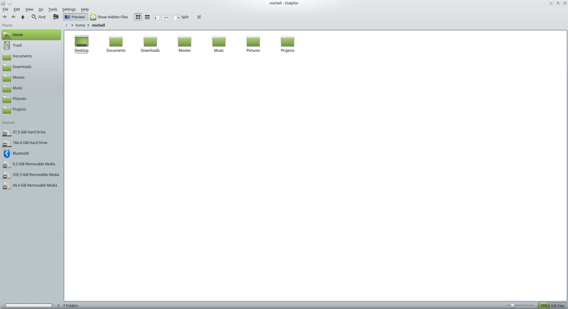Click the '7 Folders' status text

[x=70, y=305]
